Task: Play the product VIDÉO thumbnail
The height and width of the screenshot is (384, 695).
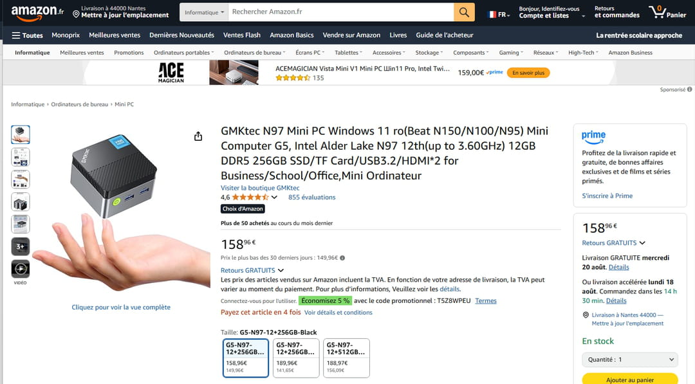Action: (x=21, y=269)
